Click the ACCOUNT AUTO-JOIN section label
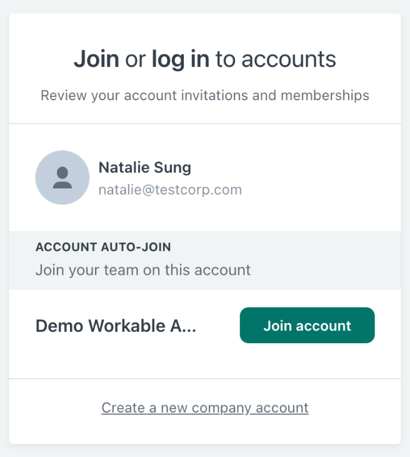This screenshot has height=457, width=410. [x=103, y=247]
